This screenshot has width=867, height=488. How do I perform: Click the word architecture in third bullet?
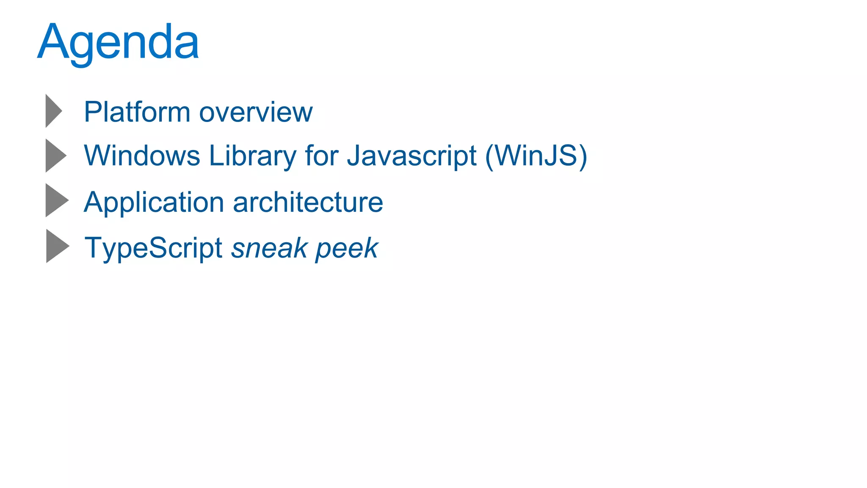(x=308, y=202)
